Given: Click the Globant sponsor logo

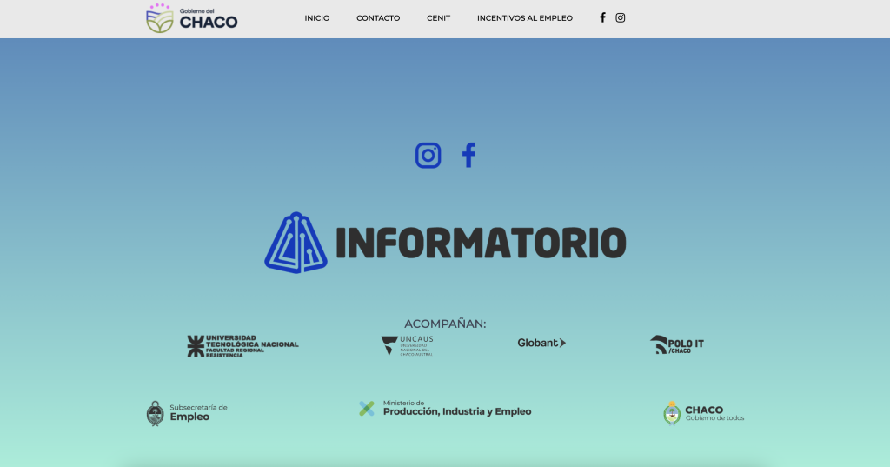Looking at the screenshot, I should 541,343.
